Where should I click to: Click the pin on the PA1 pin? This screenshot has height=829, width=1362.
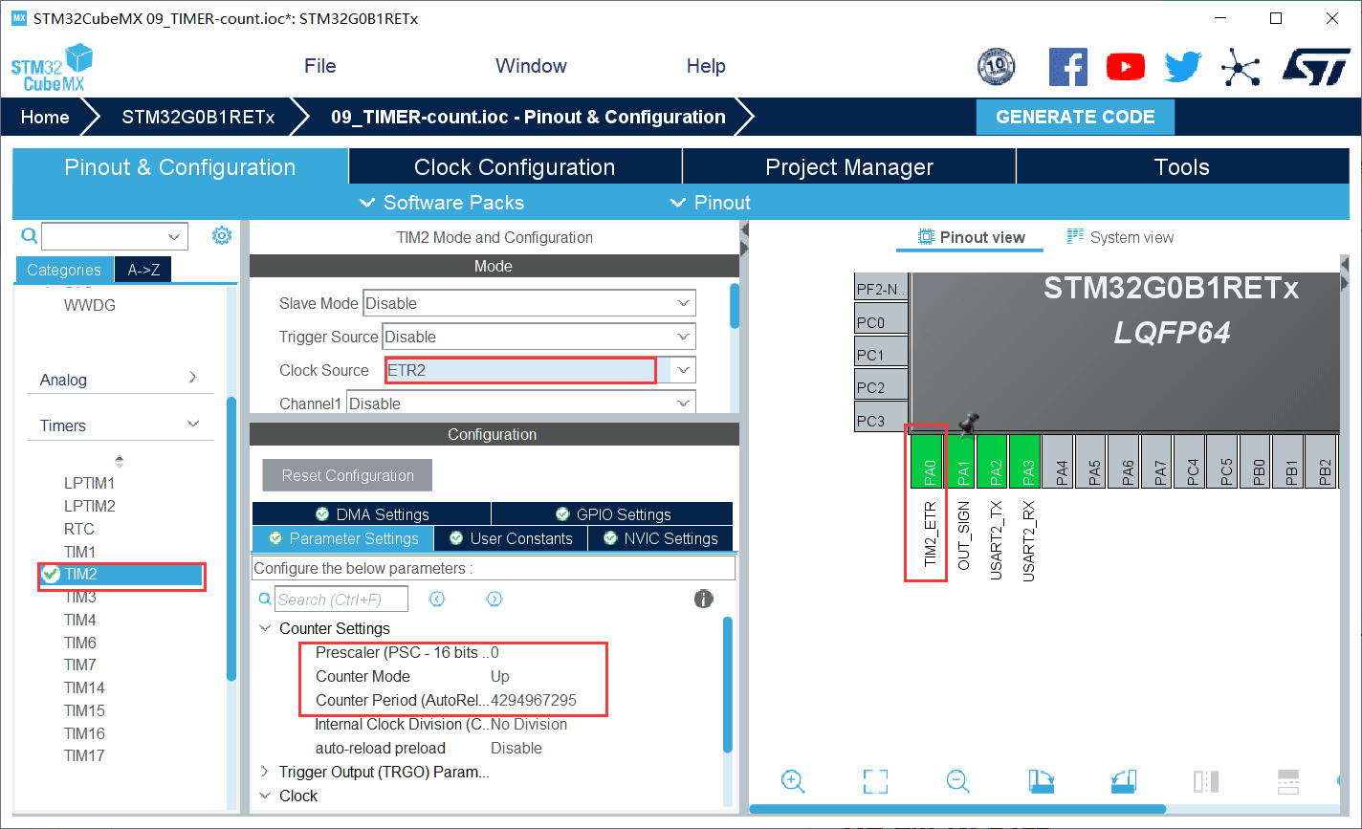pos(969,424)
